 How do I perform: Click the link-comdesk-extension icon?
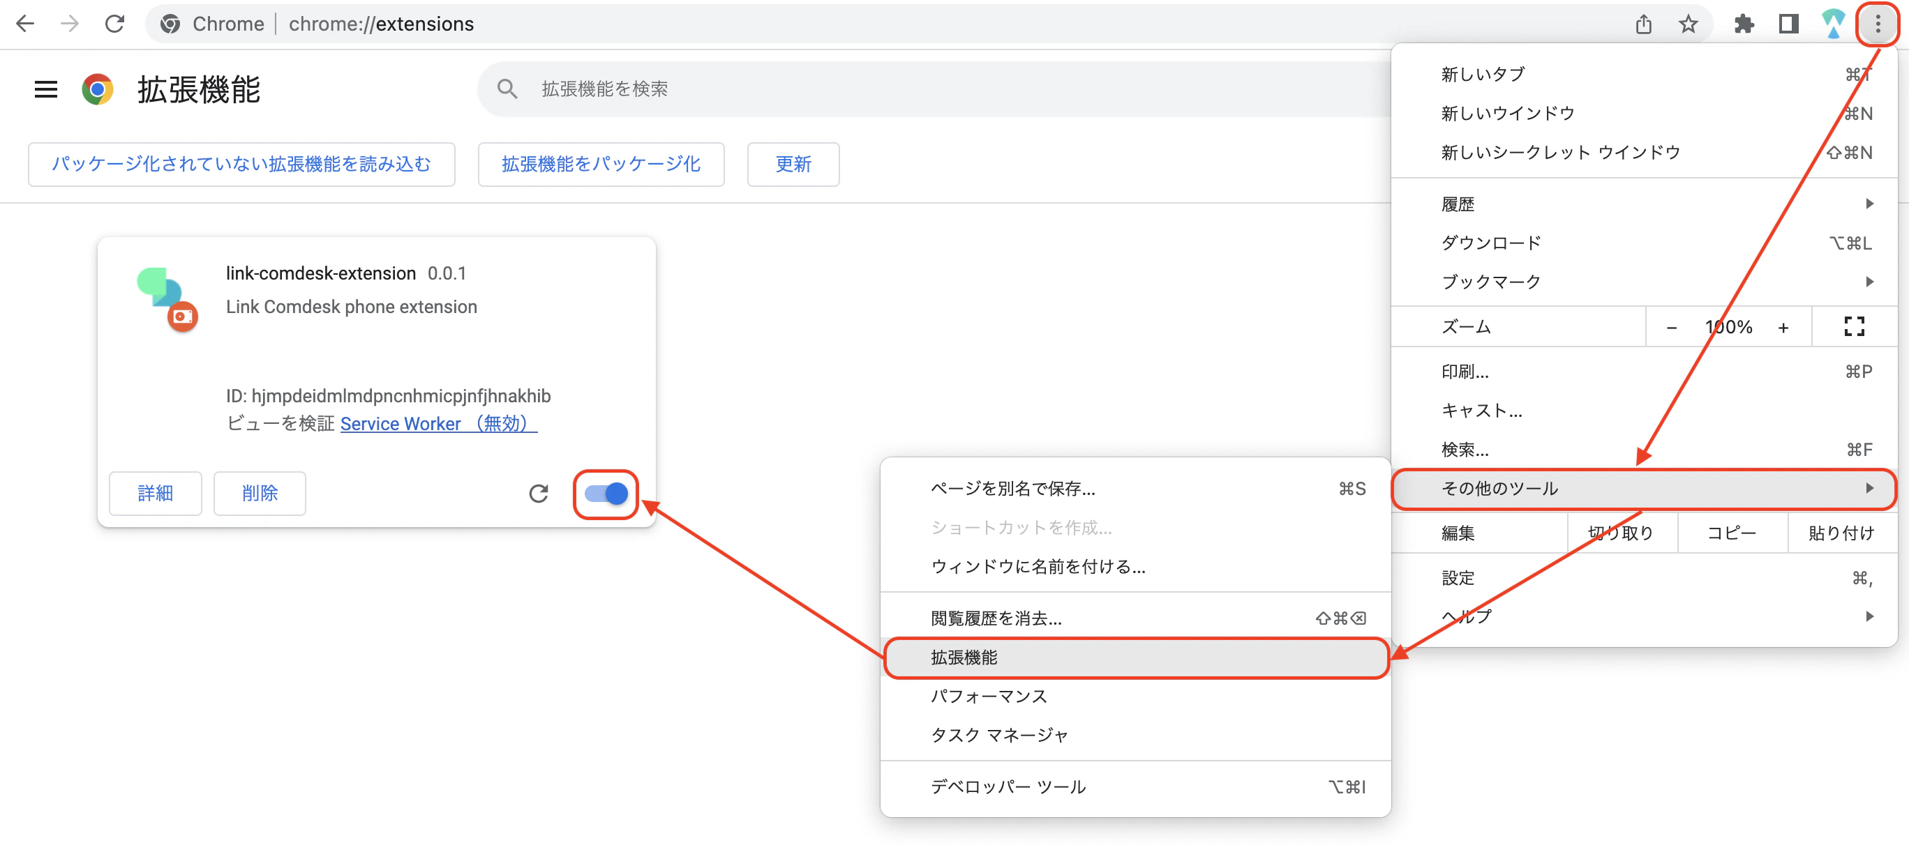coord(167,298)
